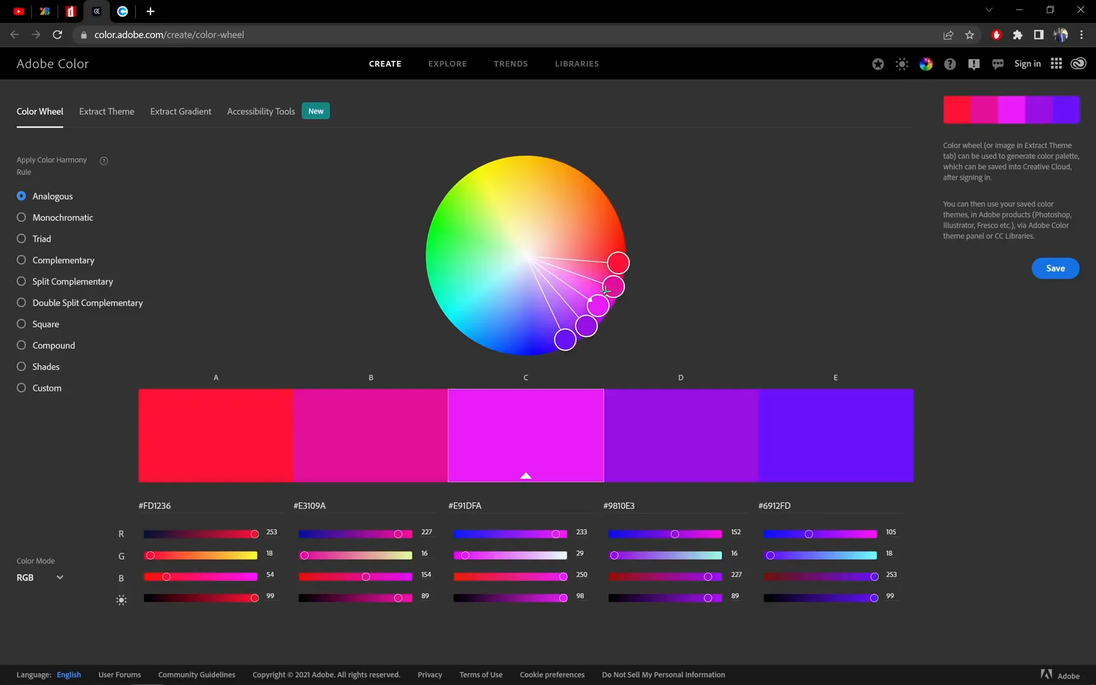The width and height of the screenshot is (1096, 685).
Task: Go to the Libraries menu
Action: point(577,64)
